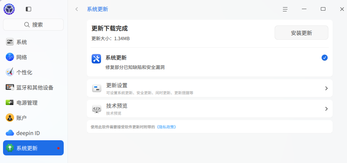Click the Control Center gear logo icon
The width and height of the screenshot is (347, 163).
9,9
